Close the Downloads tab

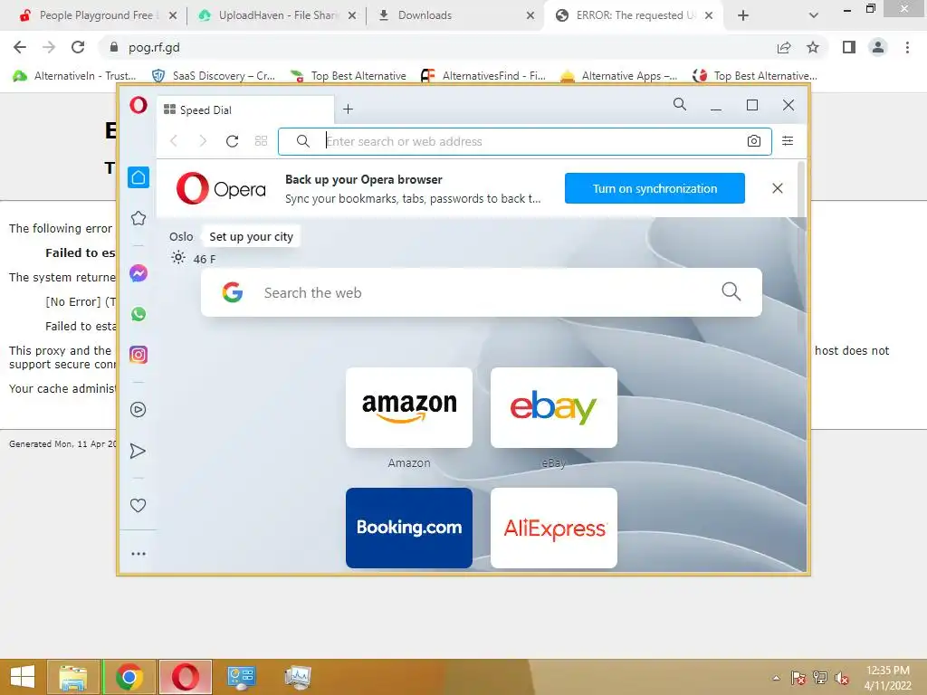(530, 15)
